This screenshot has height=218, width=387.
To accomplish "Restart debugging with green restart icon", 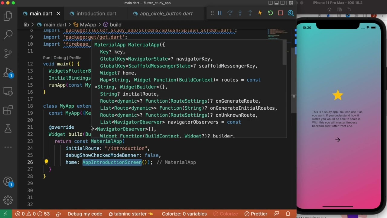I will point(270,13).
